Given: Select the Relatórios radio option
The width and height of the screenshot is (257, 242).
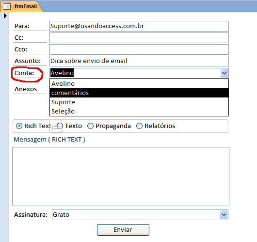Looking at the screenshot, I should click(139, 126).
